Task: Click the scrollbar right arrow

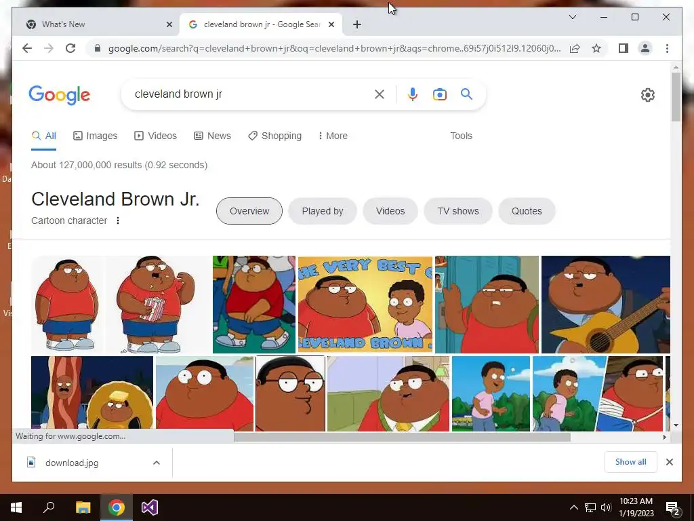Action: point(664,438)
